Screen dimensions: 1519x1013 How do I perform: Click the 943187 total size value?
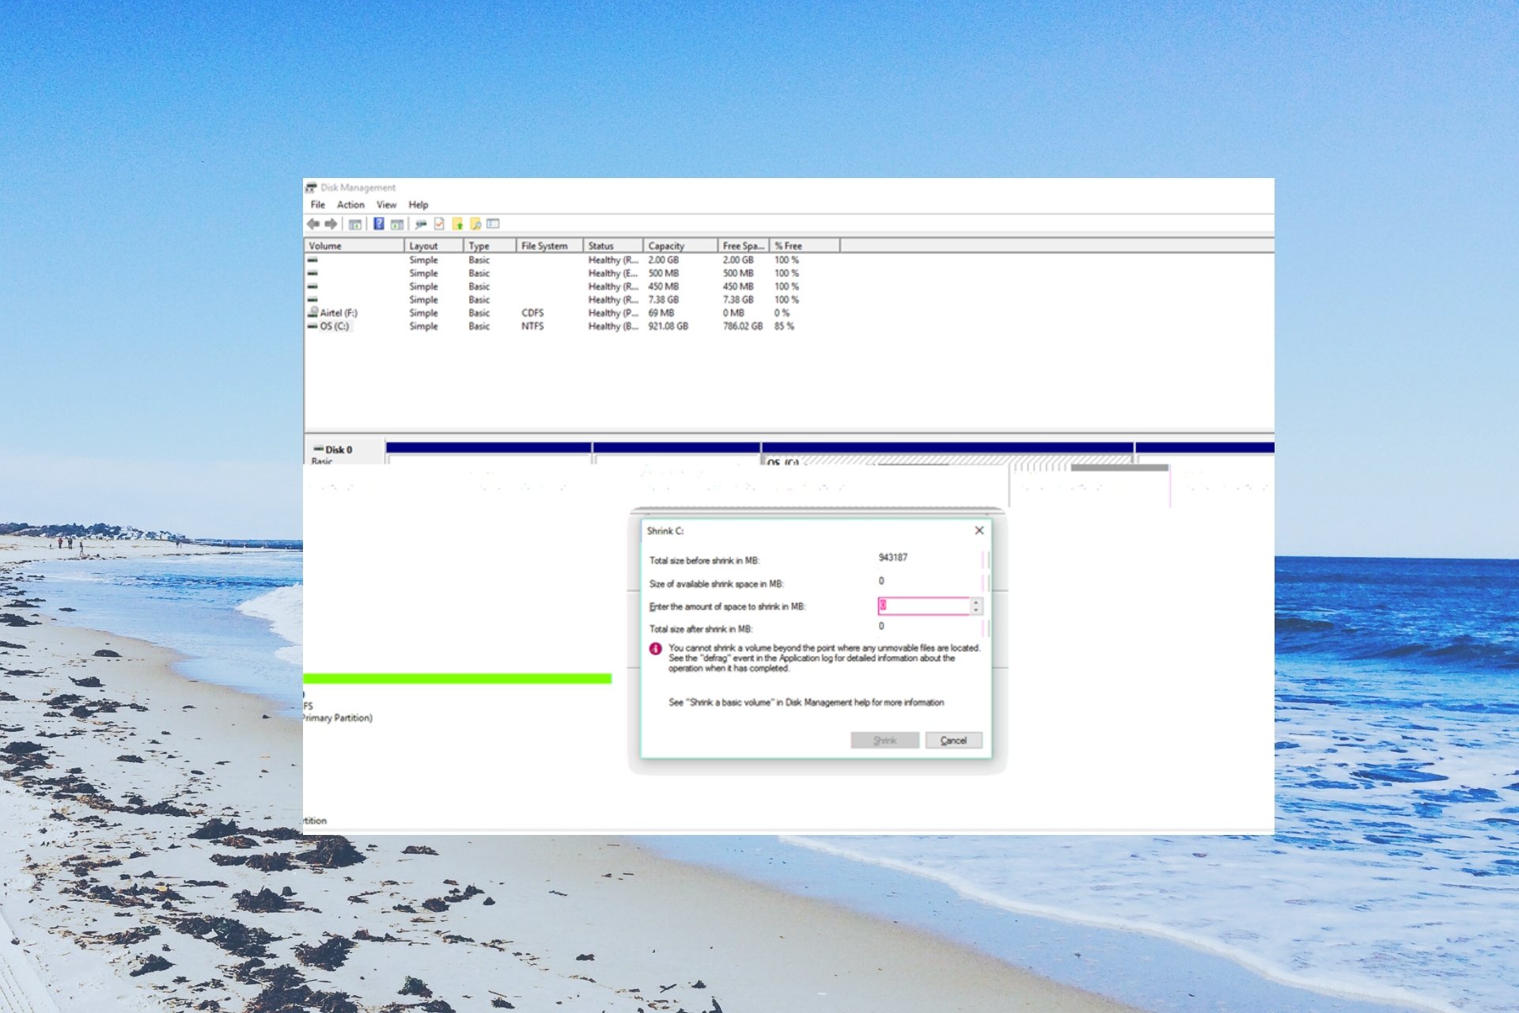click(892, 558)
